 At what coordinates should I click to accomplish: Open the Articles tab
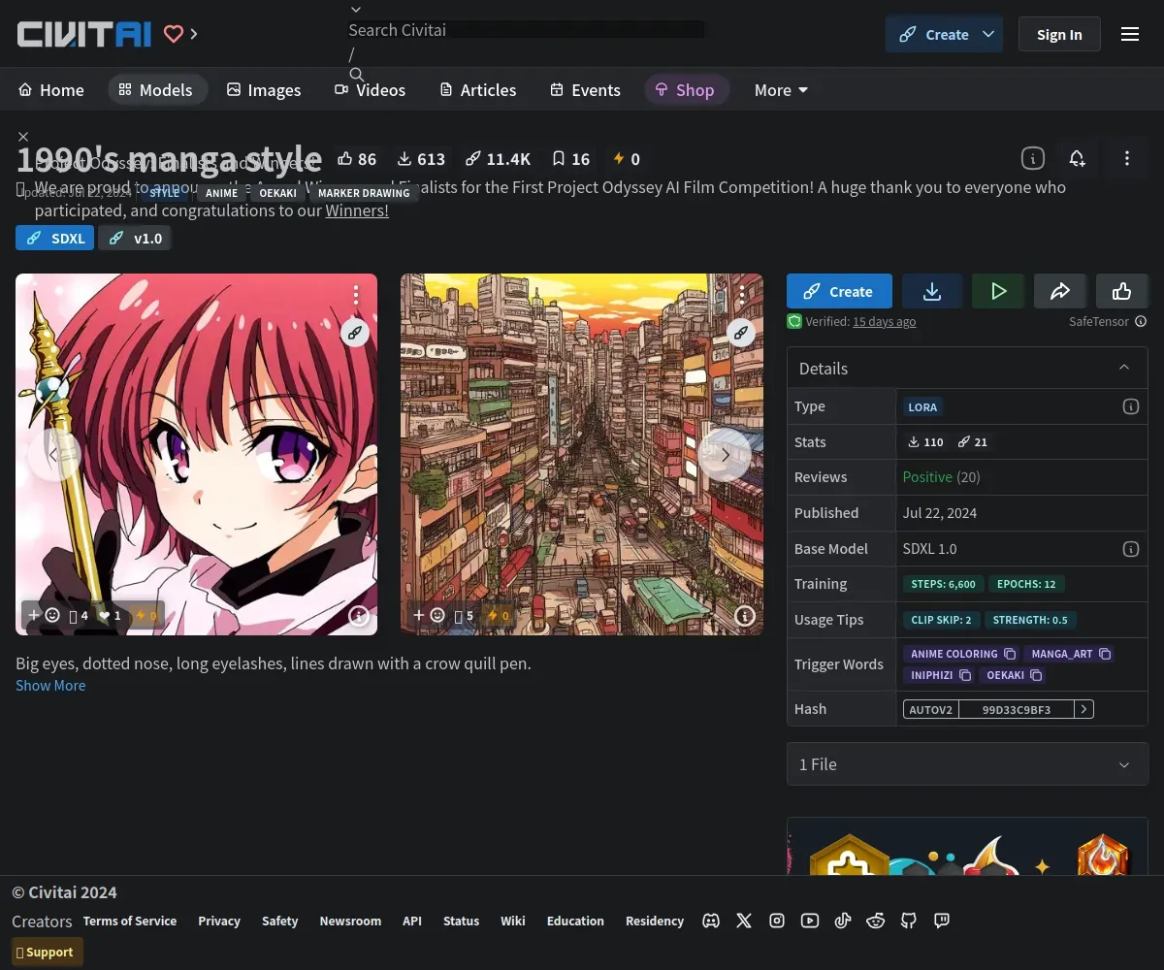[x=478, y=89]
